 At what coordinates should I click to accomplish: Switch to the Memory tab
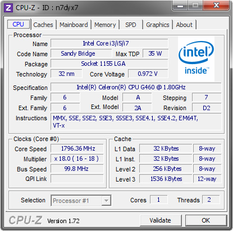(105, 25)
